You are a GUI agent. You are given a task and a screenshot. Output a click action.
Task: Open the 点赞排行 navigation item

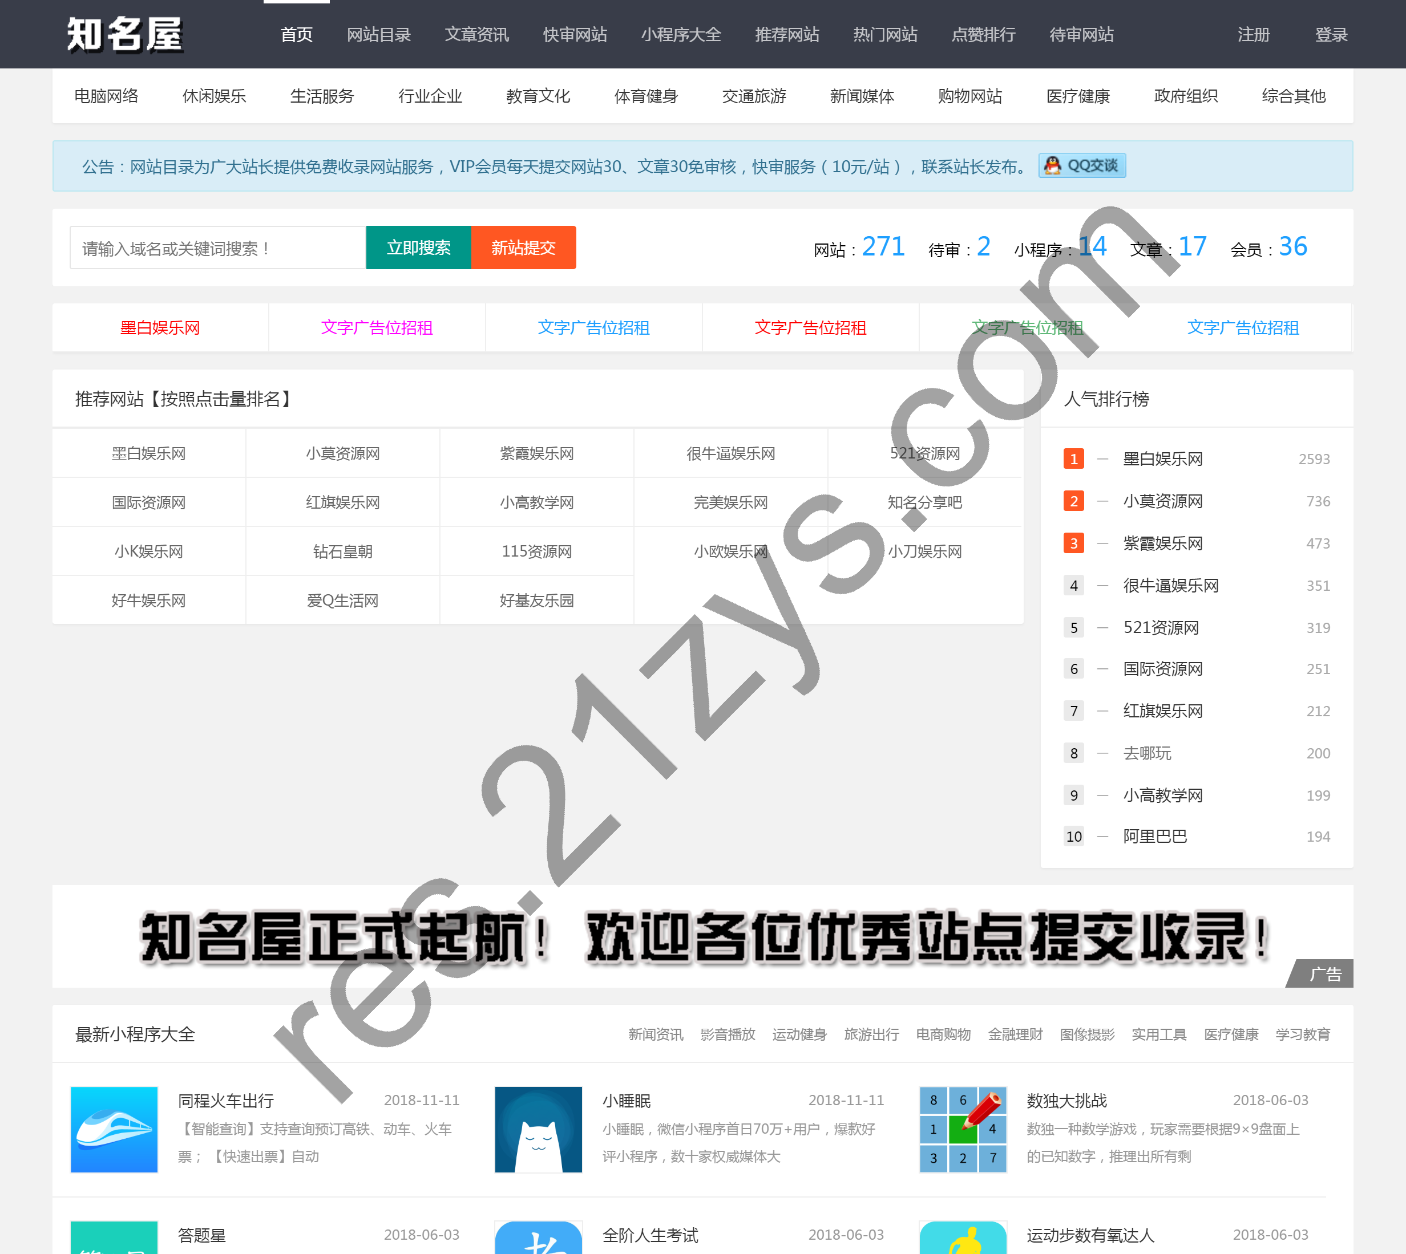983,34
